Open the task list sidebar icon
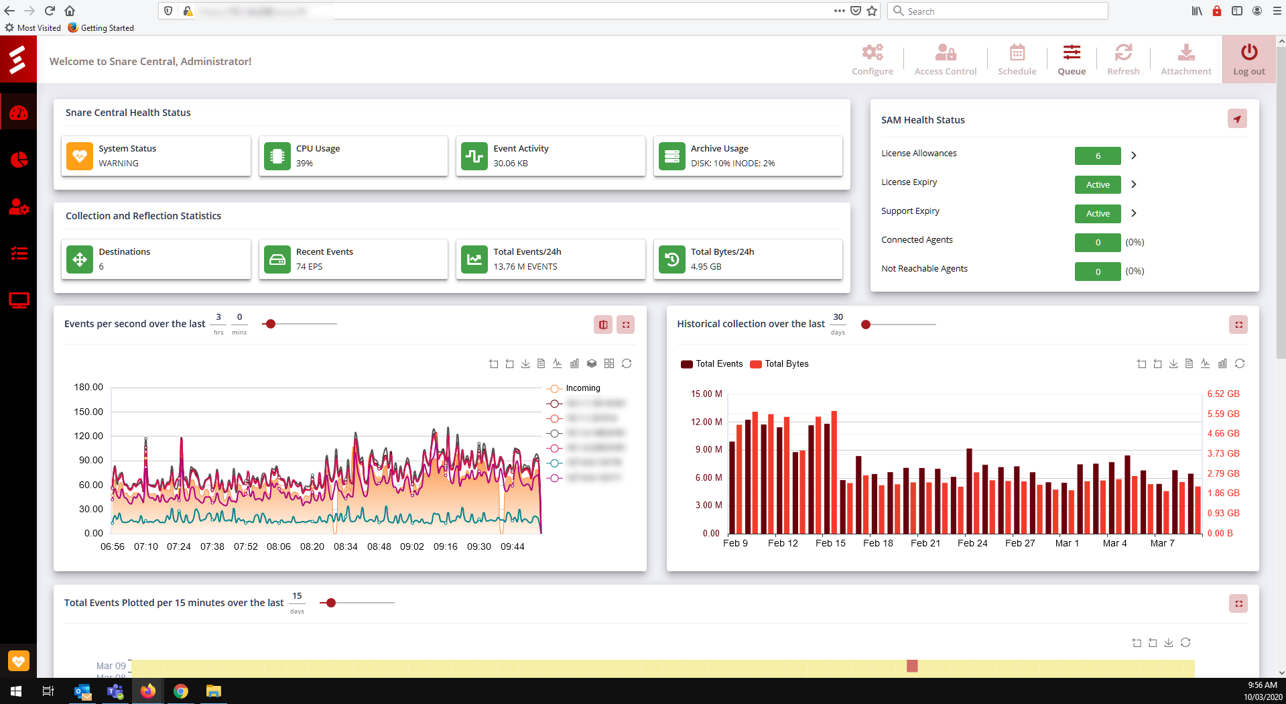The image size is (1286, 704). pos(19,253)
